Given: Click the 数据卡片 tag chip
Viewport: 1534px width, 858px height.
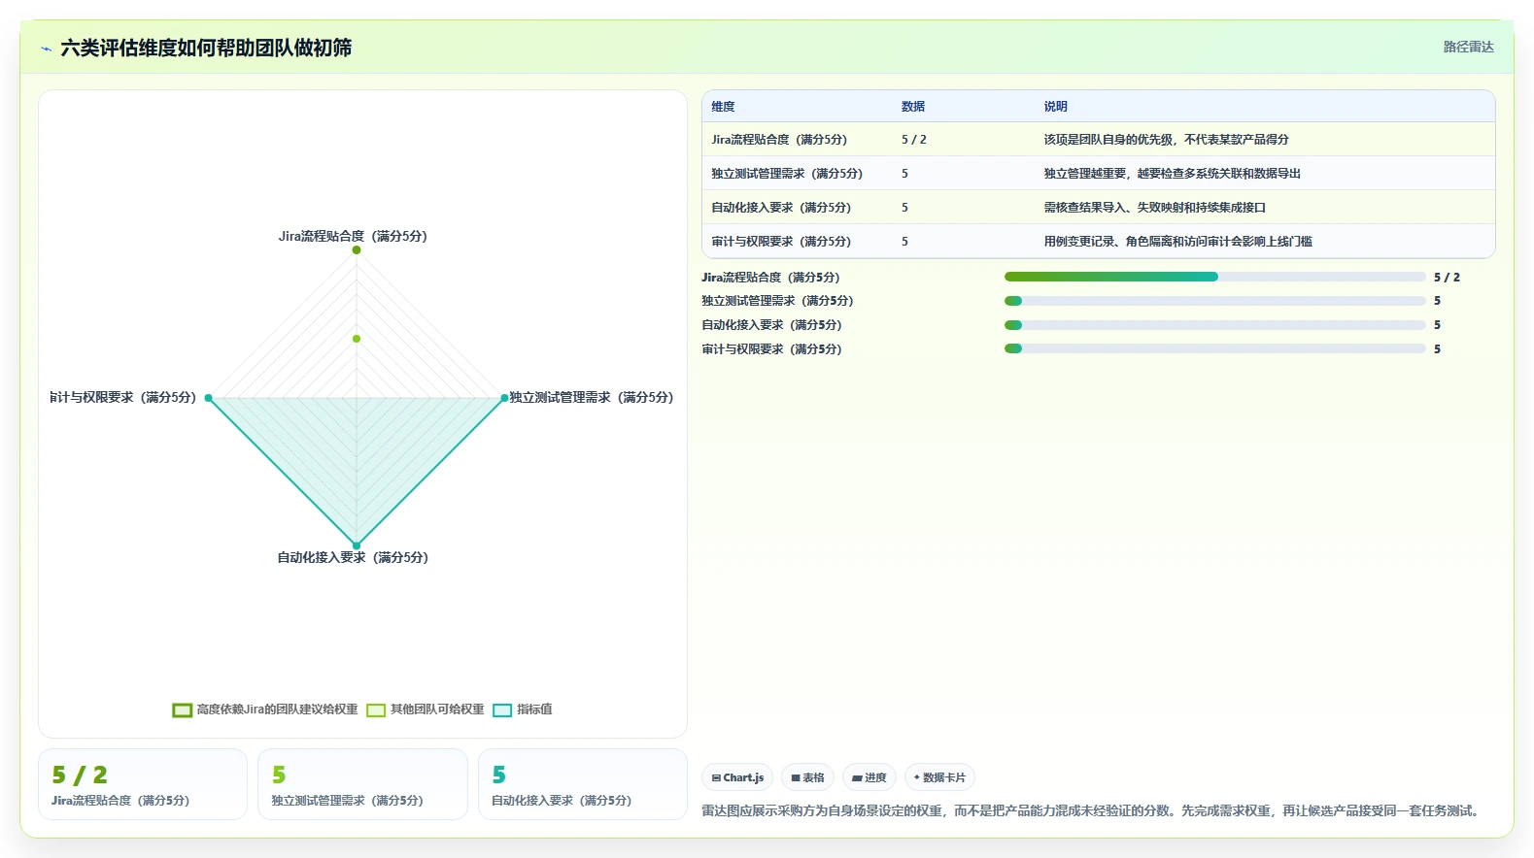Looking at the screenshot, I should click(939, 777).
